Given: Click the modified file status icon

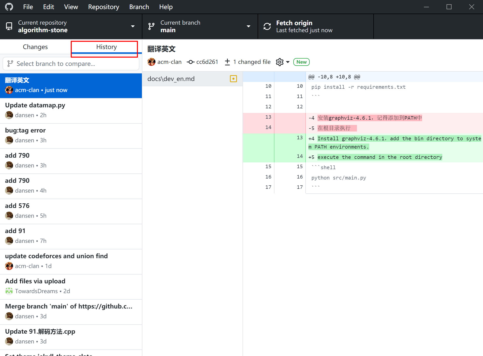Looking at the screenshot, I should click(x=233, y=79).
